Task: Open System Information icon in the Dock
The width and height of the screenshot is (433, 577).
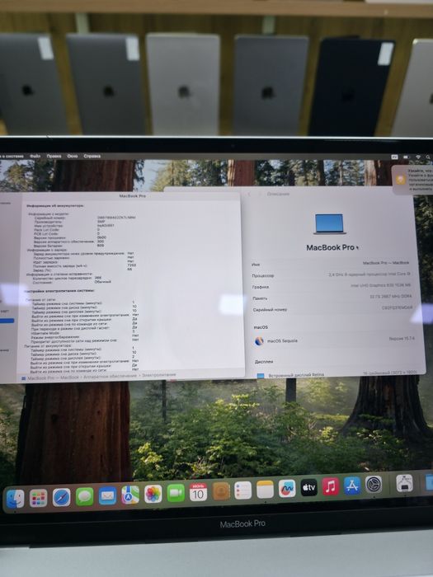Action: (404, 483)
